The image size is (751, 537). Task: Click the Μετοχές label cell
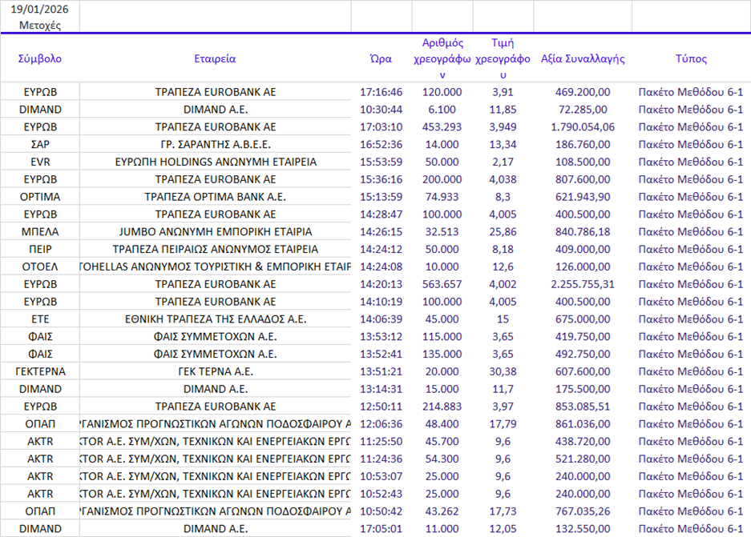[x=40, y=26]
